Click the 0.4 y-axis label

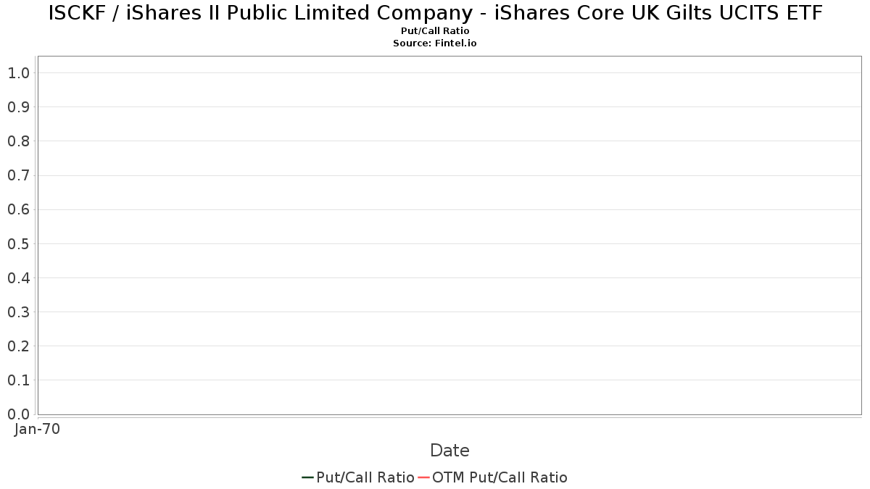18,278
